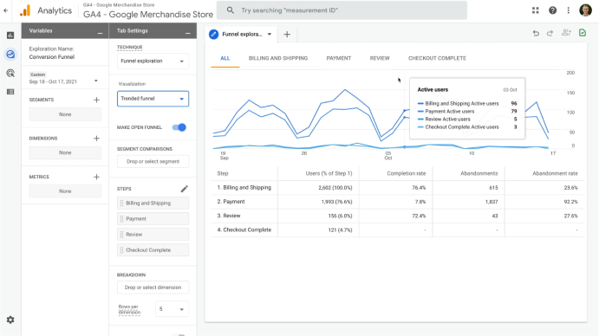Click the '2,602 (100.0%)' users cell
Image resolution: width=599 pixels, height=336 pixels.
(335, 188)
